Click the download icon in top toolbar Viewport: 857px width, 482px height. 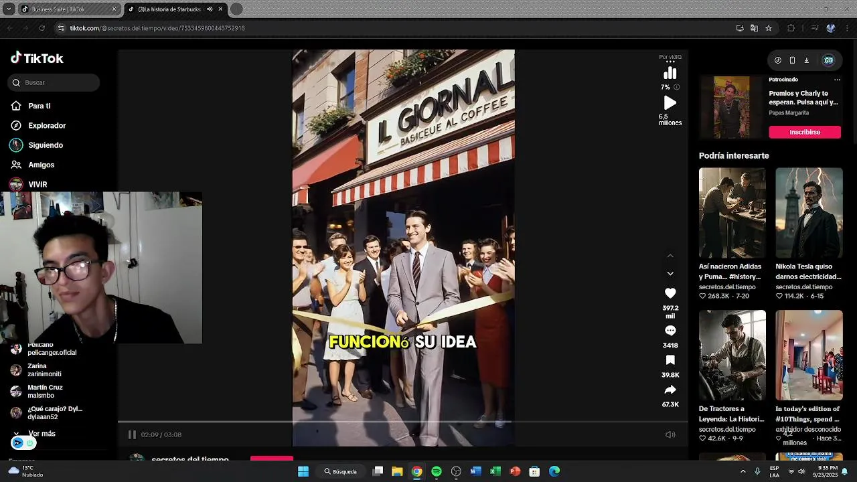pos(806,60)
